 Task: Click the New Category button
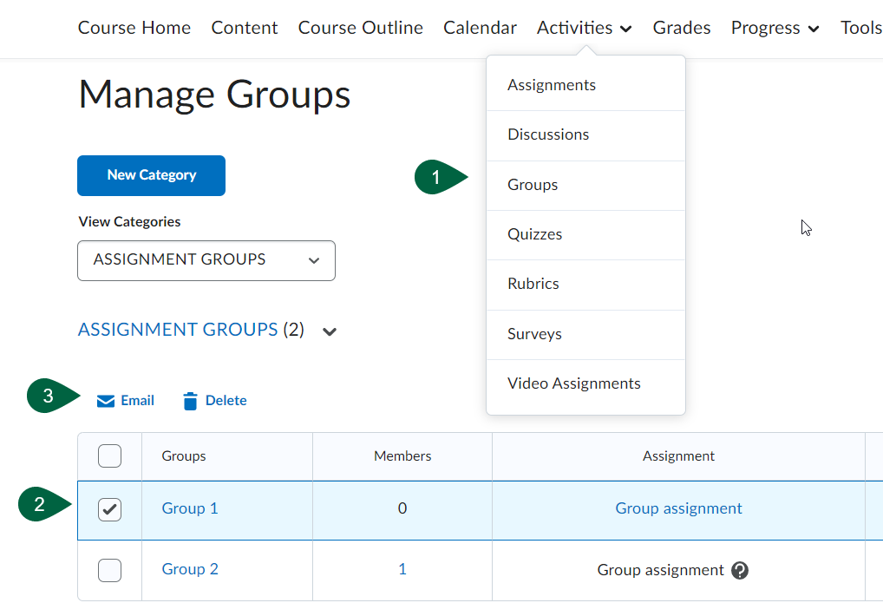click(150, 174)
